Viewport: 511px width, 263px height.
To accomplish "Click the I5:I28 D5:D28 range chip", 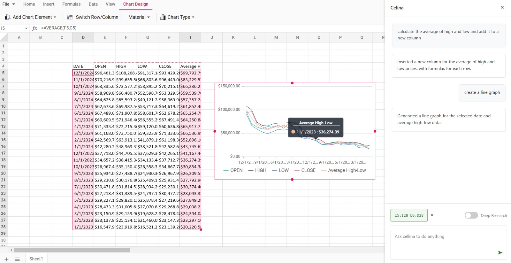I will coord(409,215).
